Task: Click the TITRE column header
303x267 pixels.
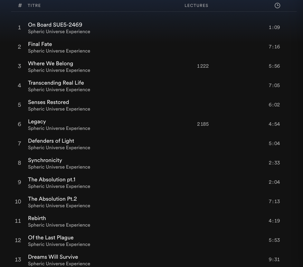Action: click(x=34, y=6)
